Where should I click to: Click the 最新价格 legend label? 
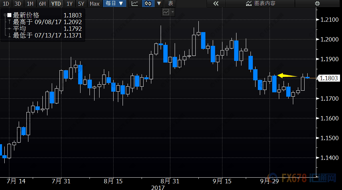point(26,15)
